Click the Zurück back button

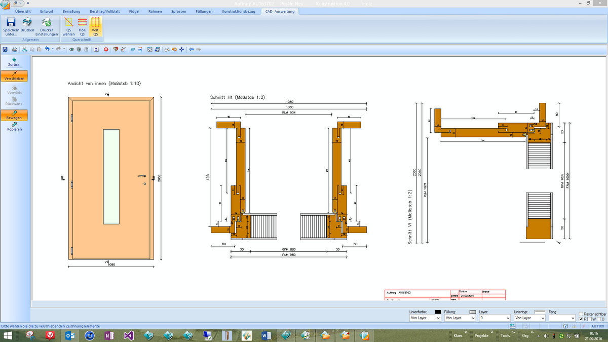pos(14,62)
